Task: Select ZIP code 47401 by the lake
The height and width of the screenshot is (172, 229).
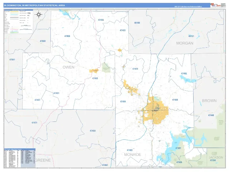Action: [178, 148]
